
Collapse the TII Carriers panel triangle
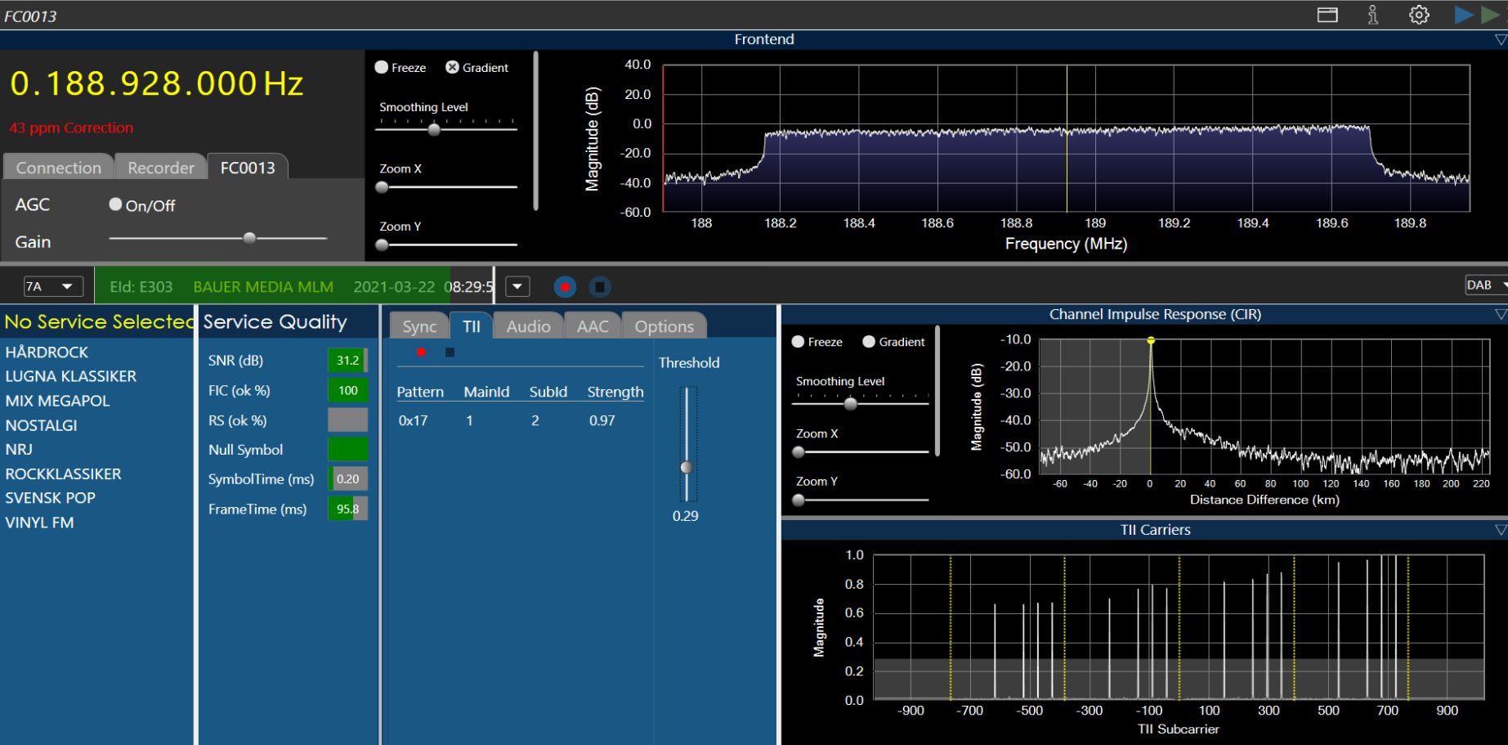pos(1500,530)
